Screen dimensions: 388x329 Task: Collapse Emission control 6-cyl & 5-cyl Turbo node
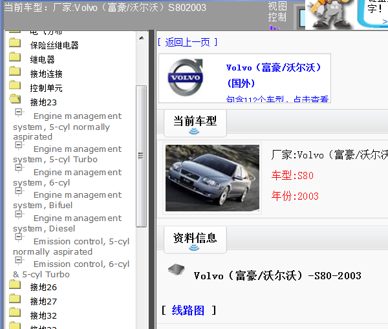pyautogui.click(x=18, y=260)
